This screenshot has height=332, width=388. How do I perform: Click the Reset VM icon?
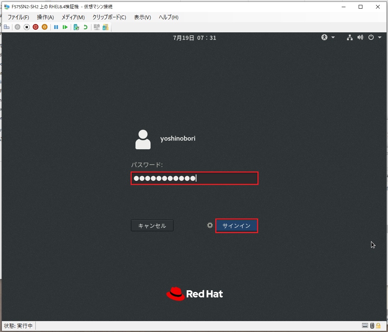[65, 27]
